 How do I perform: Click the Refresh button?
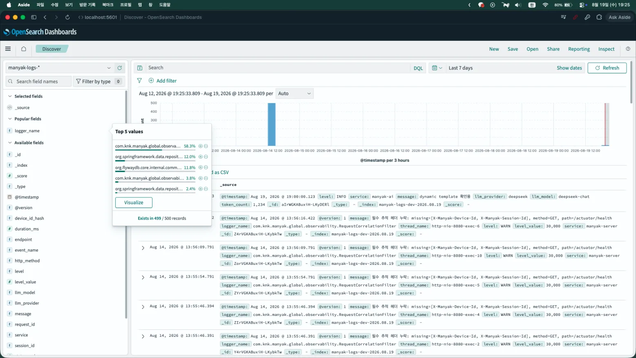[607, 68]
